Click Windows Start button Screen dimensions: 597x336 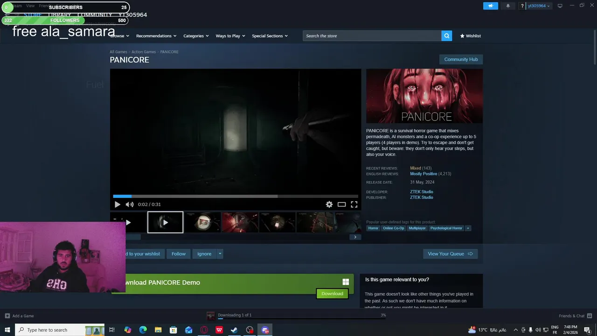tap(7, 330)
